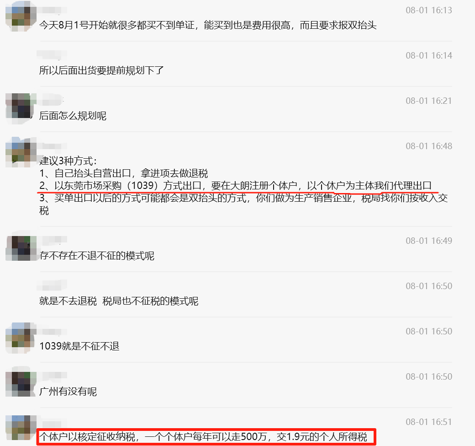The image size is (475, 446).
Task: Click timestamp 08-01 16:21
Action: [x=429, y=101]
